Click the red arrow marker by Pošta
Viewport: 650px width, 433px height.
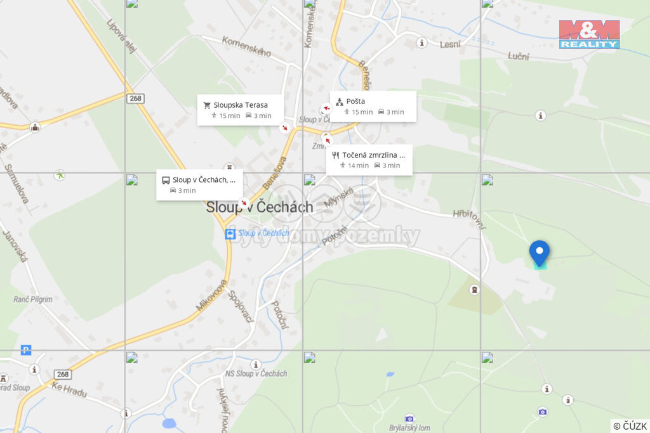(x=326, y=109)
